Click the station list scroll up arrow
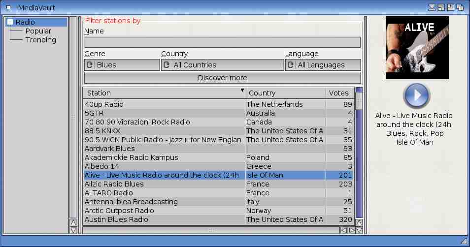Screen dimensions: 470x247 359,223
